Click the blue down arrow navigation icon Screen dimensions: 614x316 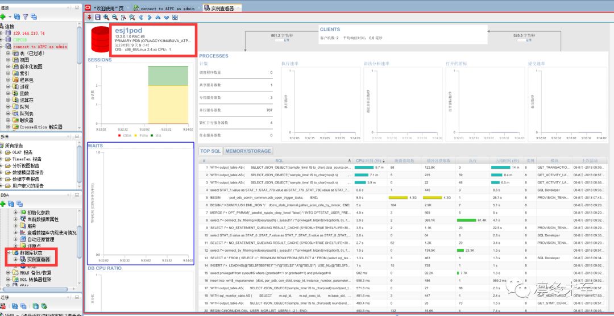pos(167,18)
